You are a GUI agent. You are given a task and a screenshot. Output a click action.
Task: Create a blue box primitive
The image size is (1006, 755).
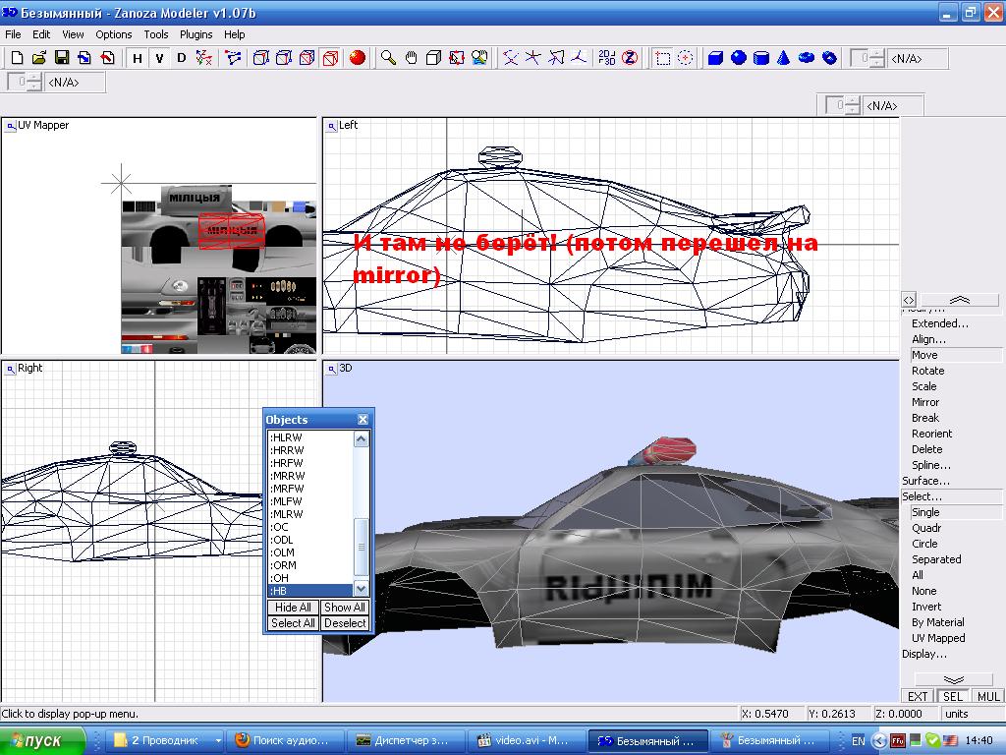715,58
